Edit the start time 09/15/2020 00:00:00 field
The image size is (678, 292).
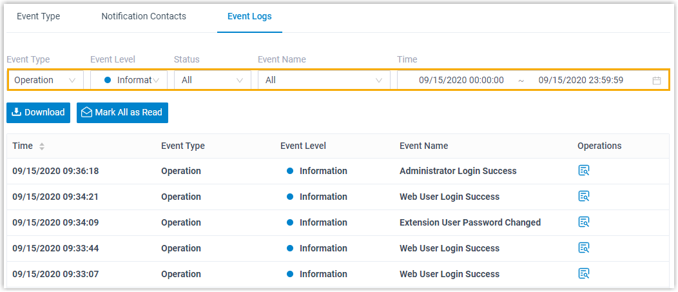[461, 81]
